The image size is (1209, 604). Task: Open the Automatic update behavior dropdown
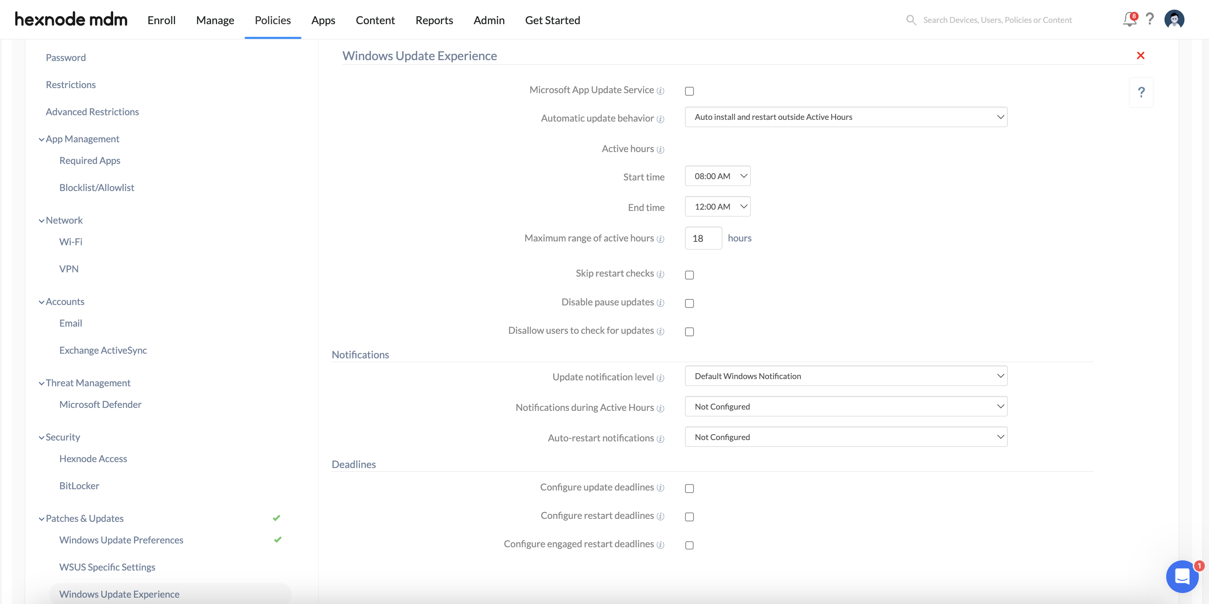(x=846, y=117)
